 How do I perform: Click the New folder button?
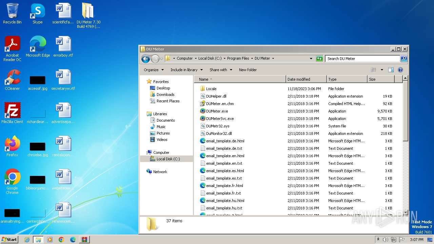point(248,70)
